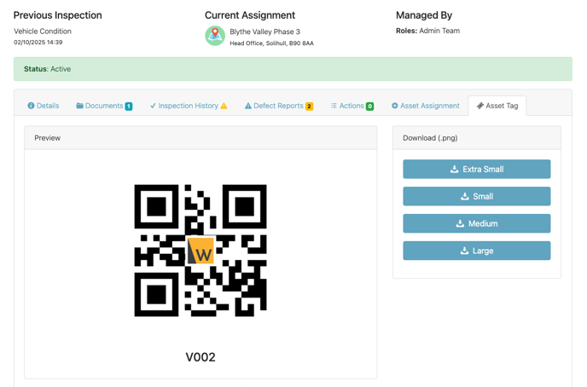Screen dimensions: 587x387
Task: Download the Extra Small QR code
Action: 476,169
